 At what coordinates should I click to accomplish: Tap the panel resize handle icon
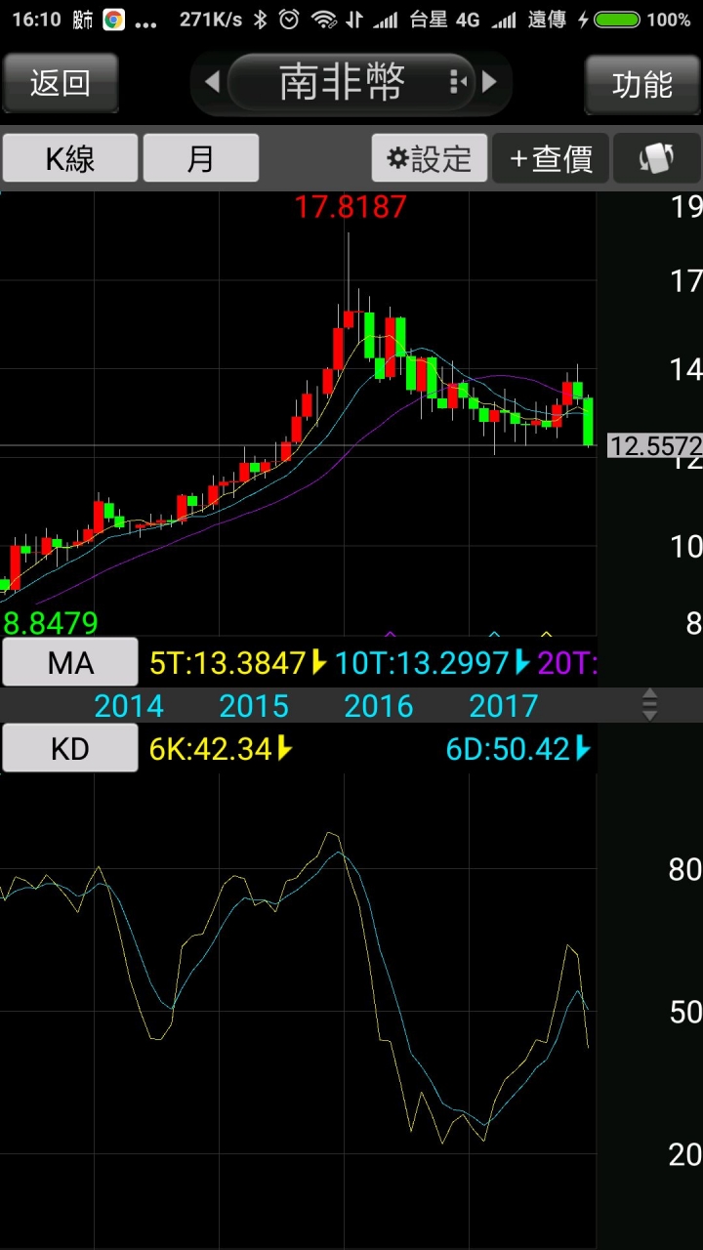[650, 704]
